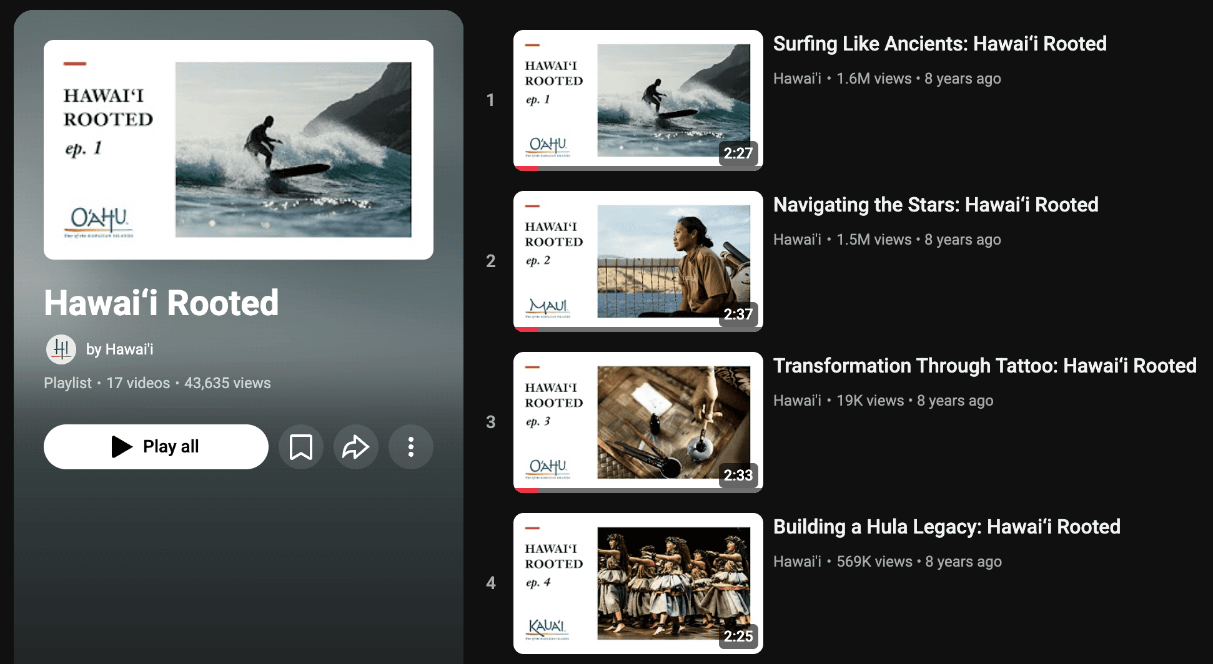Click title 'Navigating the Stars: Hawai'i Rooted'

click(936, 205)
